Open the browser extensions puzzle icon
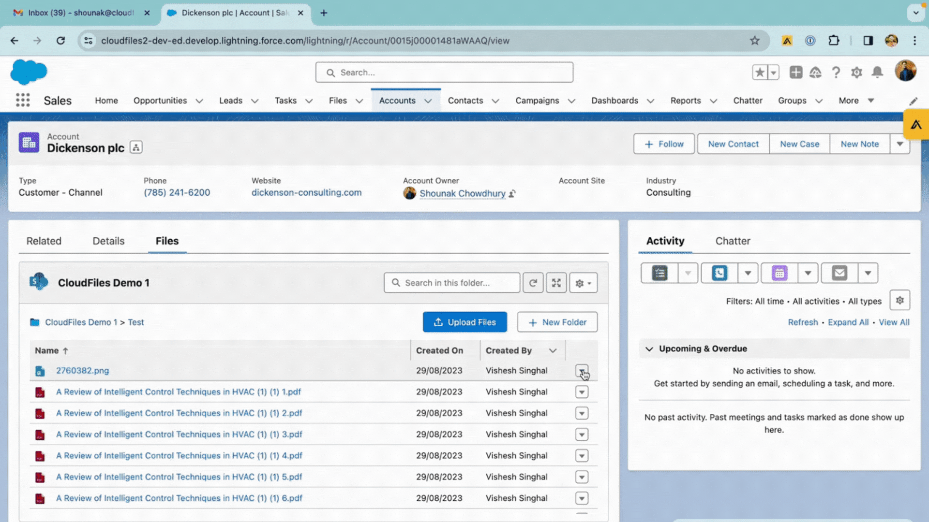929x522 pixels. click(833, 41)
